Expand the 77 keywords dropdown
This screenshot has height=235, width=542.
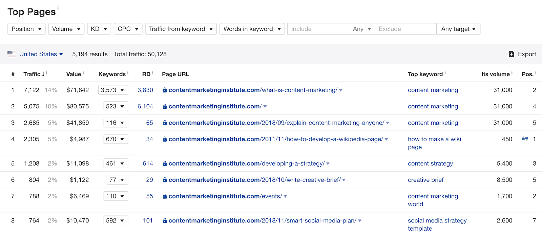[117, 180]
